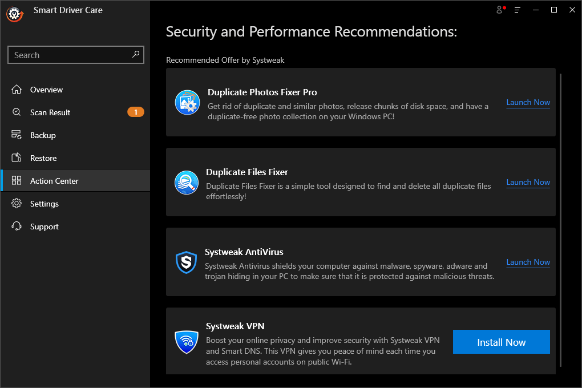Click the Duplicate Files Fixer description text

pyautogui.click(x=348, y=191)
